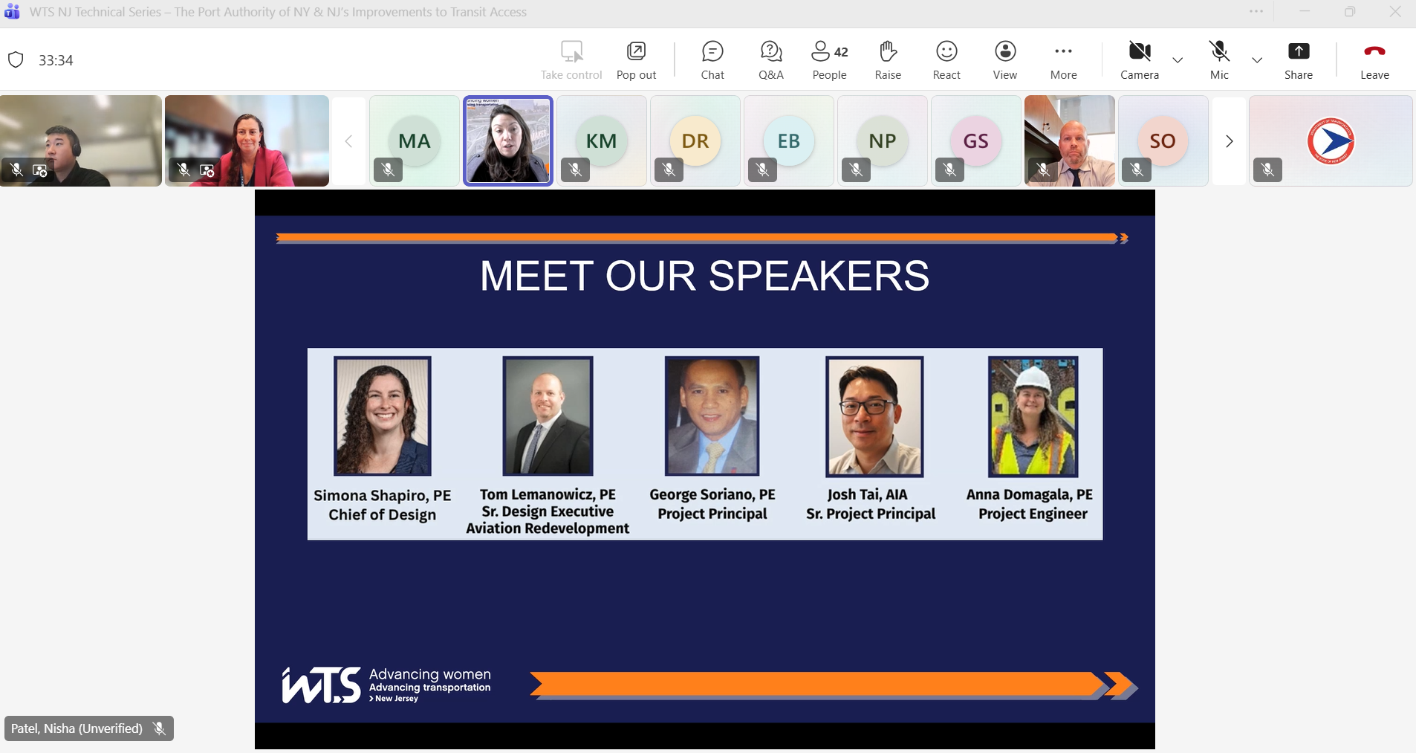The image size is (1416, 753).
Task: Raise your hand in the meeting
Action: pos(888,59)
